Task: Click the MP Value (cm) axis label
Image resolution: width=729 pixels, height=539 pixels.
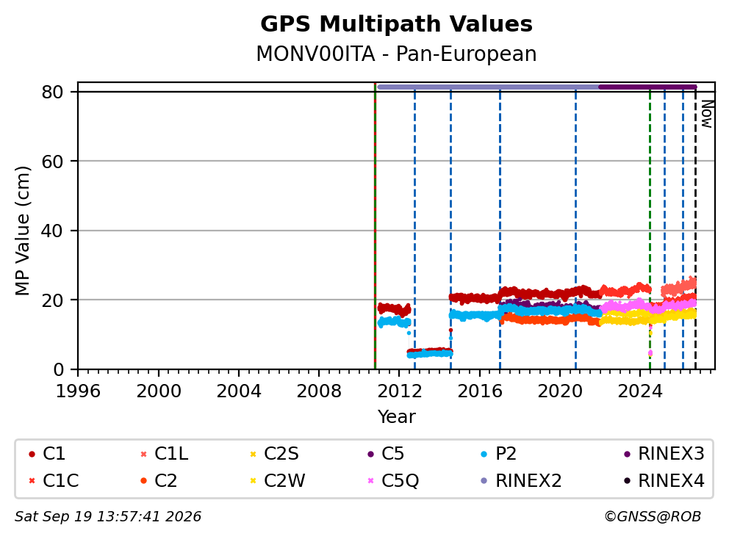Action: tap(22, 231)
